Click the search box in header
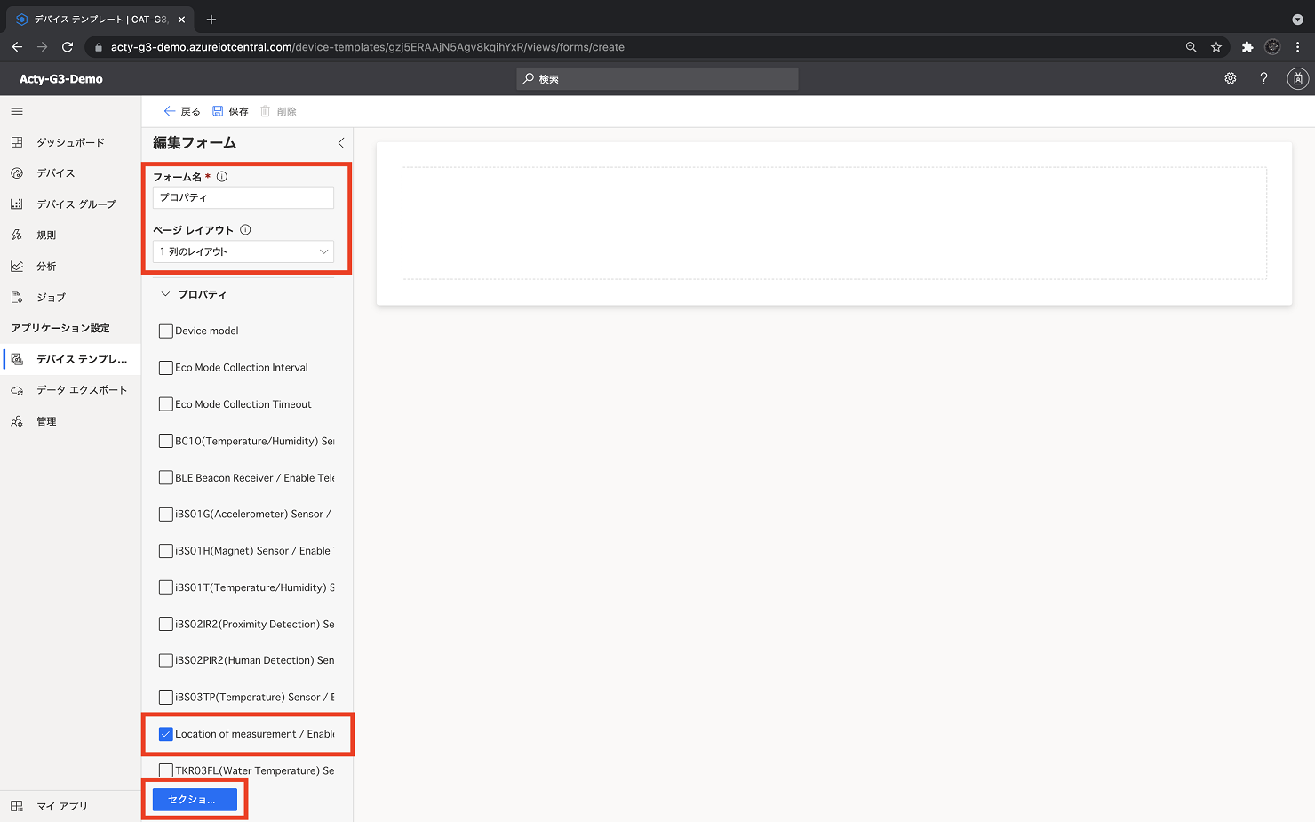The image size is (1315, 822). click(657, 79)
